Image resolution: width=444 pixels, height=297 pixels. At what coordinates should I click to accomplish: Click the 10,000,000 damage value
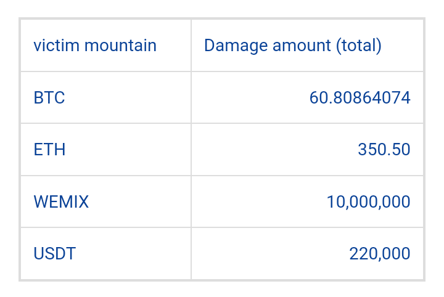click(368, 201)
